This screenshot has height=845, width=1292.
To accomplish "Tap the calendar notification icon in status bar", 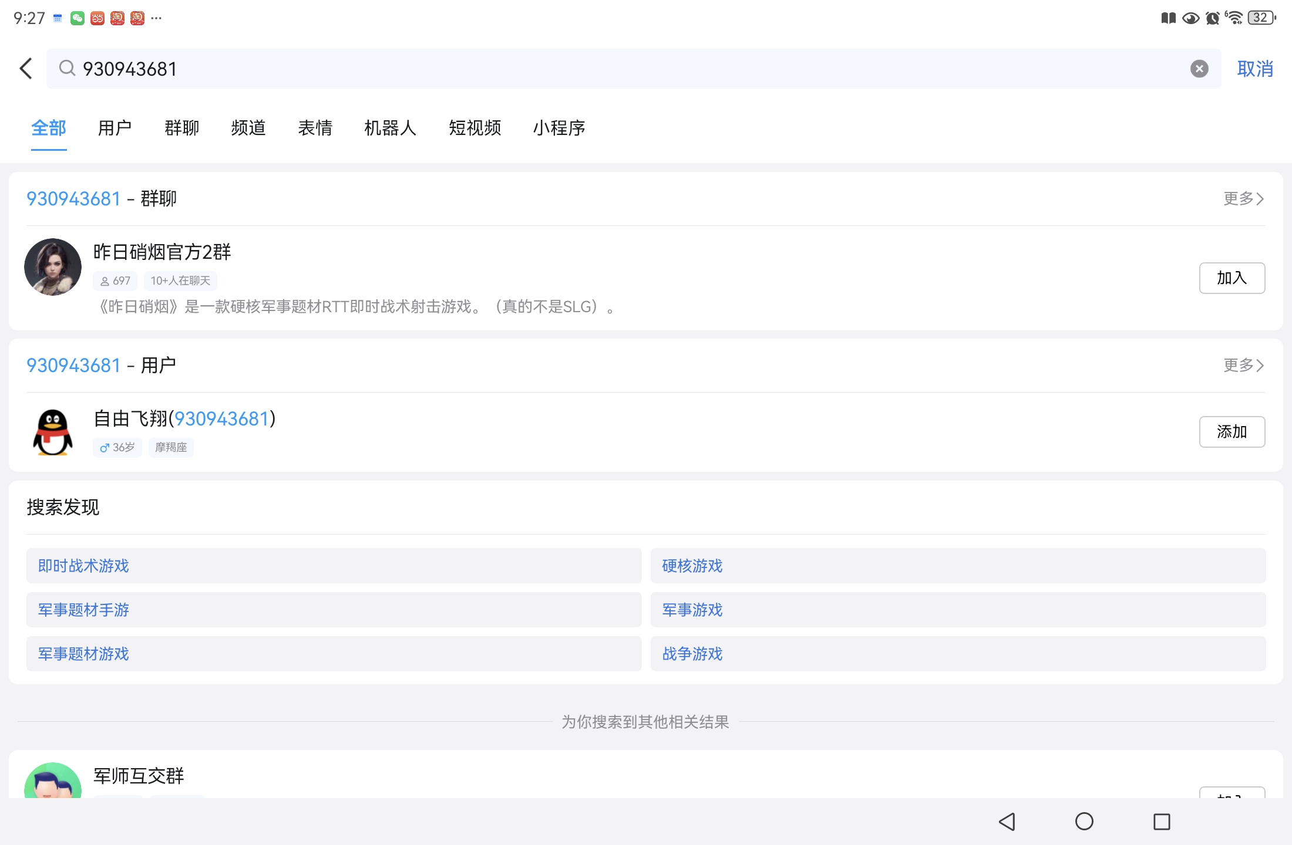I will coord(58,18).
